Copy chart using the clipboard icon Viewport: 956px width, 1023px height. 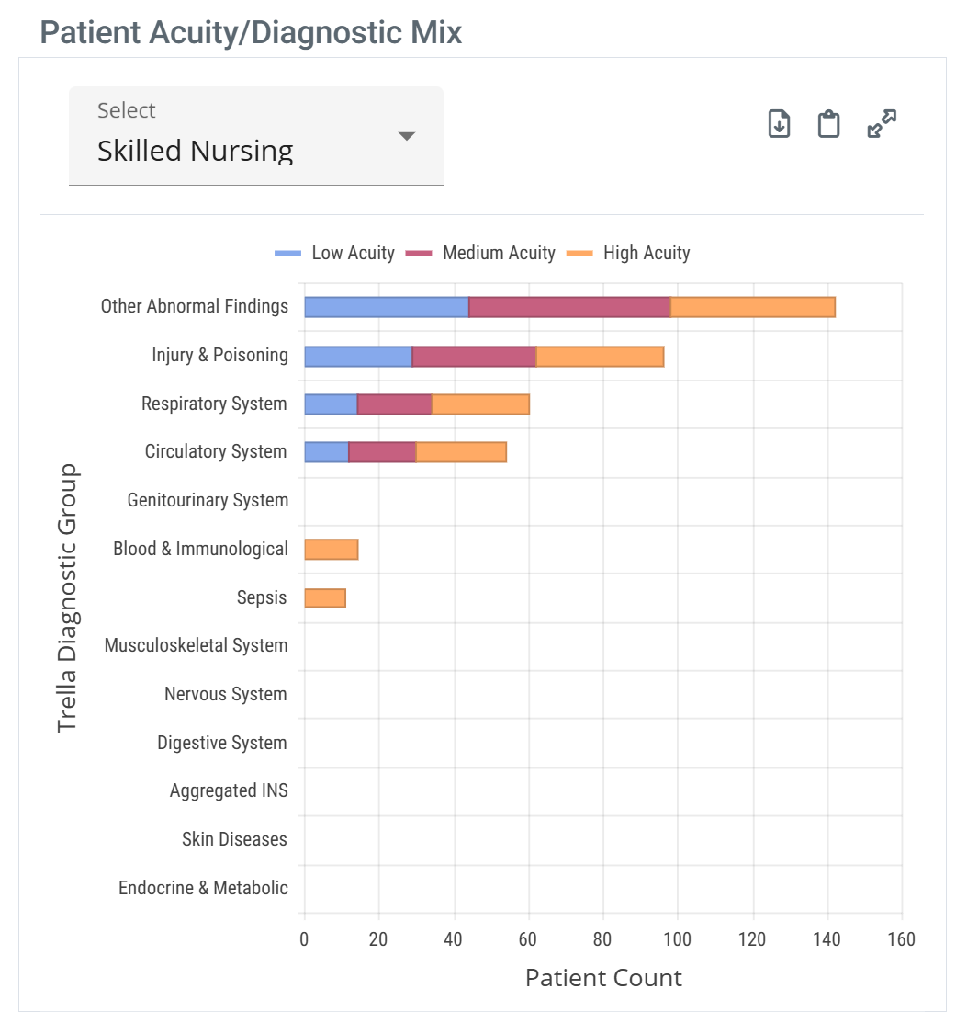(829, 123)
